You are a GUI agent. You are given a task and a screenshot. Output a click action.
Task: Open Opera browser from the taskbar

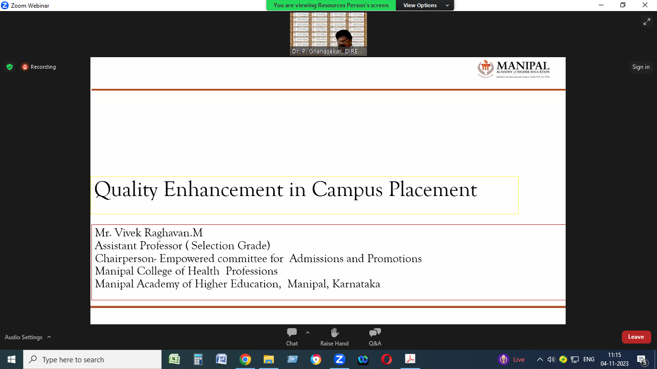click(386, 359)
